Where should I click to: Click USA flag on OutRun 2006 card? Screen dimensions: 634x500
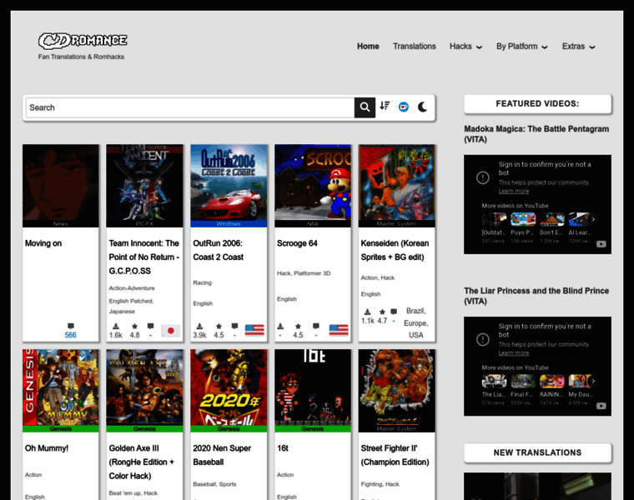(x=254, y=330)
